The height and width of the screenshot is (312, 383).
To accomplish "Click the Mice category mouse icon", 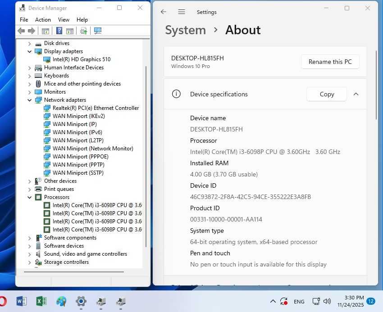I will (x=38, y=84).
